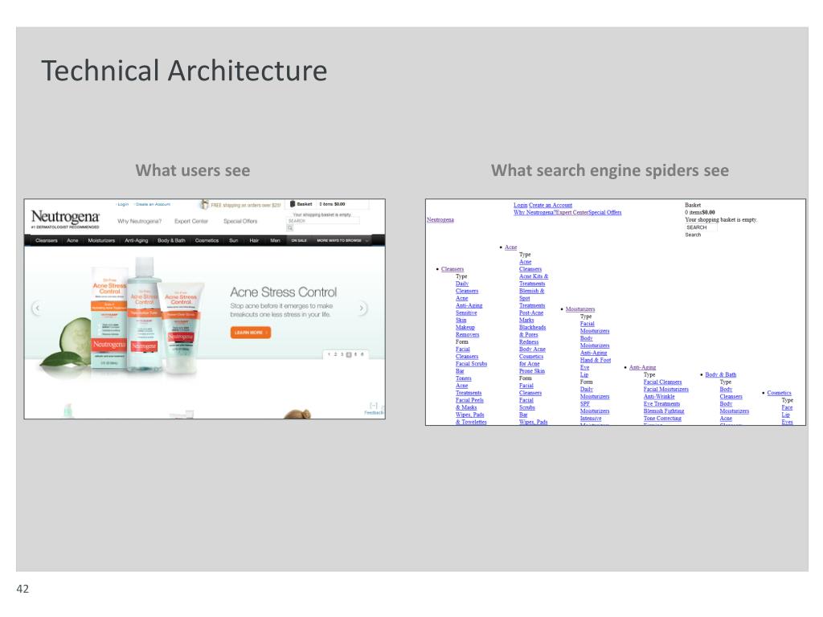The width and height of the screenshot is (823, 617).
Task: Select Men in the black nav bar
Action: tap(275, 240)
